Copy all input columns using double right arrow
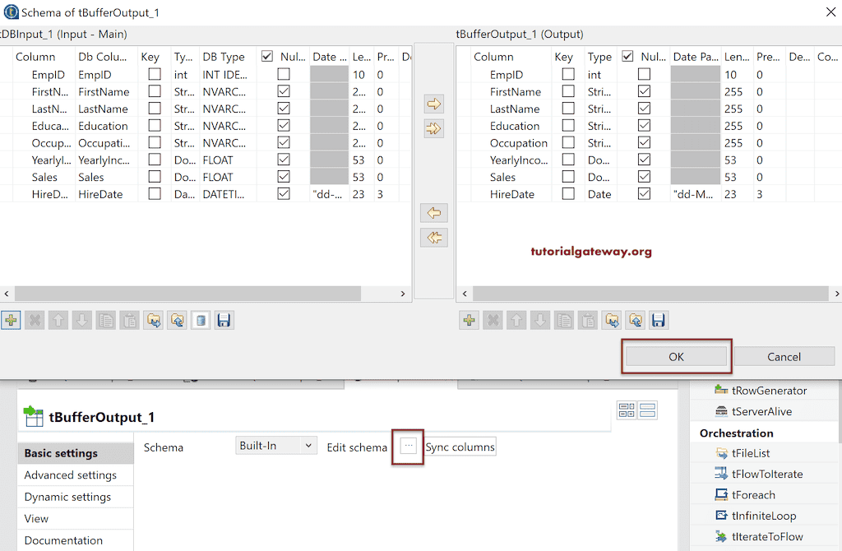This screenshot has width=842, height=551. coord(433,128)
